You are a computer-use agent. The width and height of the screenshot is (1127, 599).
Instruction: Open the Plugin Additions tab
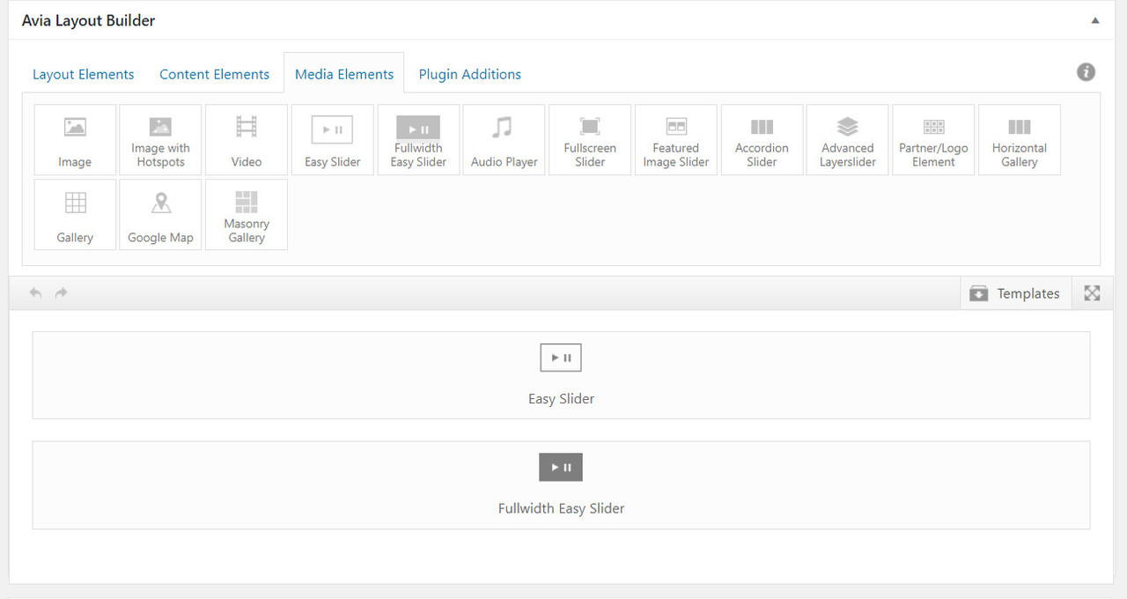click(x=470, y=74)
